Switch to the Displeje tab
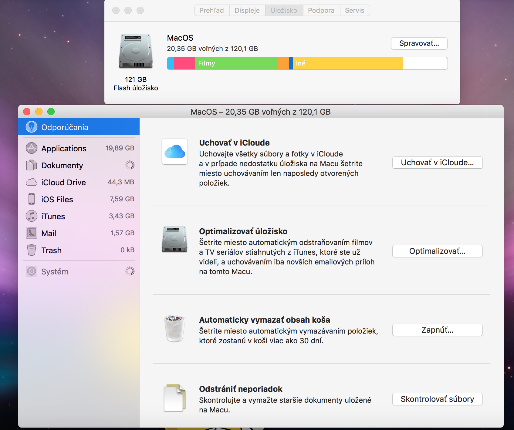 coord(247,10)
